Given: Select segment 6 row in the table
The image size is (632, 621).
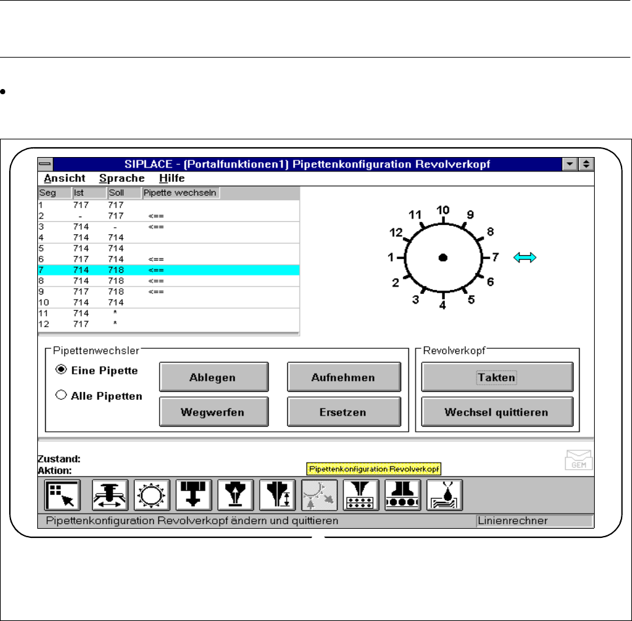Looking at the screenshot, I should [x=169, y=259].
